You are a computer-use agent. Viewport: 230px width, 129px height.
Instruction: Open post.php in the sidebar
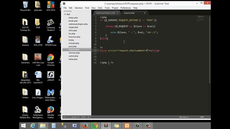[73, 47]
